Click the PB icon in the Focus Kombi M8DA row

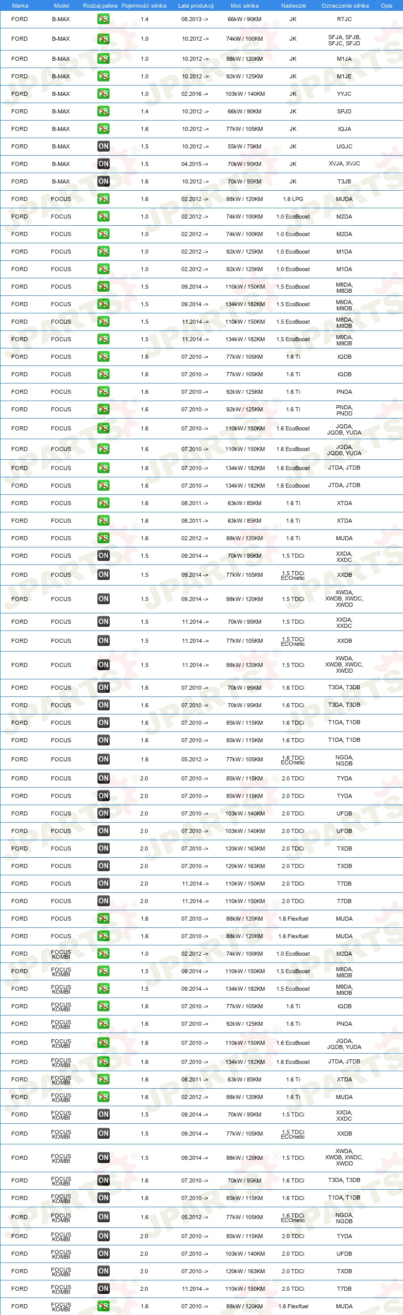pos(103,971)
